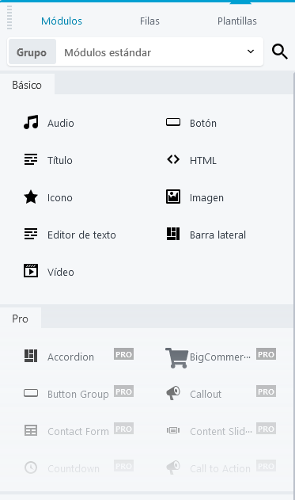Viewport: 295px width, 500px height.
Task: Click the PRO badge beside Contact Form
Action: coord(124,429)
